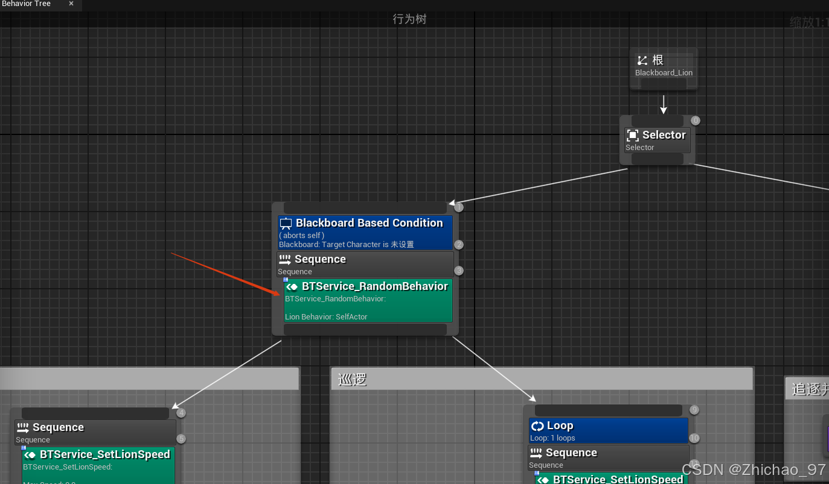Select Sequence node numbered 3
Viewport: 829px width, 484px height.
(x=365, y=264)
